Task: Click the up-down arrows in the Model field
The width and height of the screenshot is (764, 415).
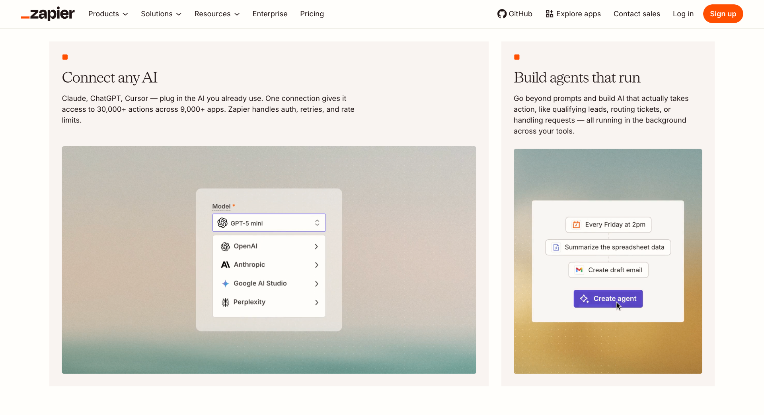Action: point(317,223)
